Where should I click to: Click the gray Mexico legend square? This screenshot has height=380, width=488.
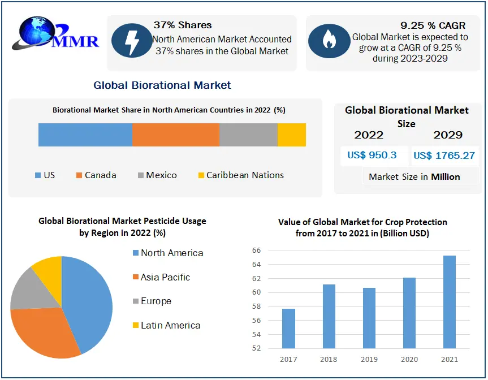click(x=140, y=175)
